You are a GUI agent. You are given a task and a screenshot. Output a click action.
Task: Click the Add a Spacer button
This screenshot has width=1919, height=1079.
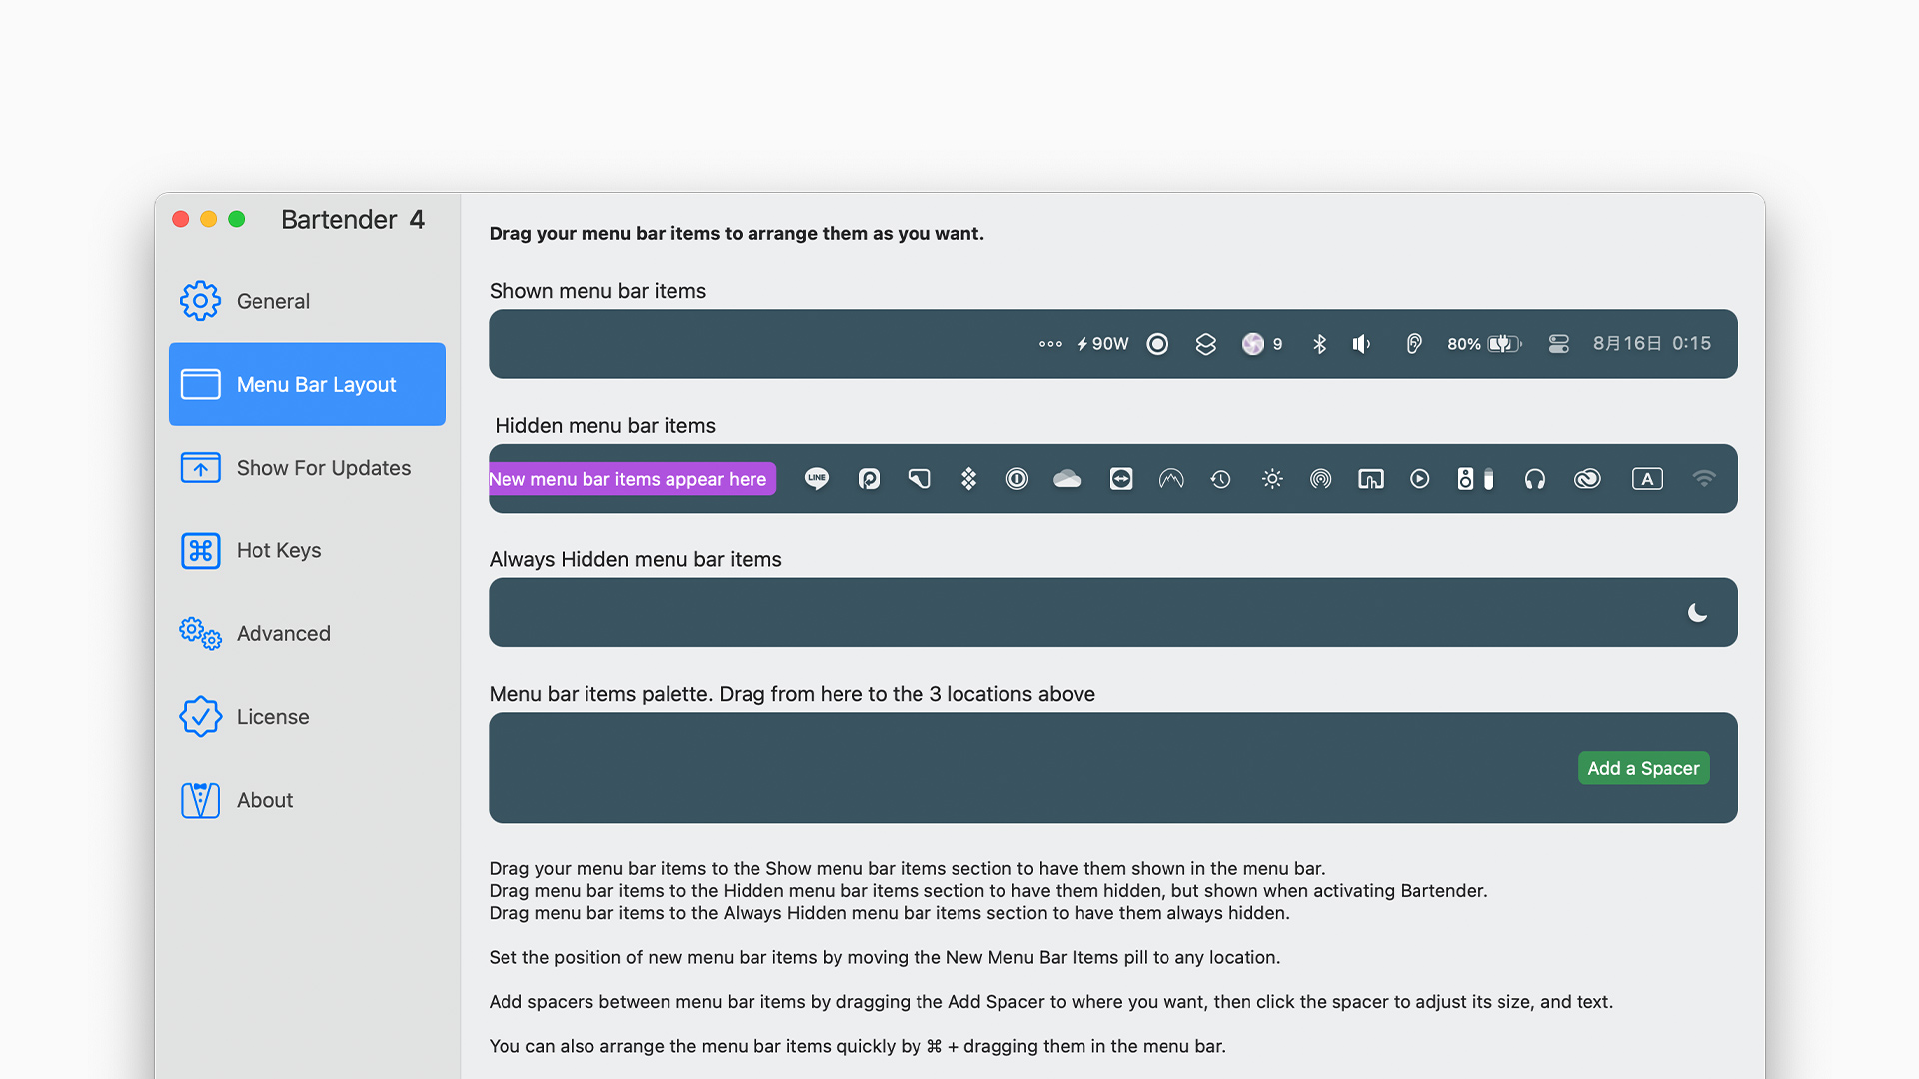coord(1643,768)
